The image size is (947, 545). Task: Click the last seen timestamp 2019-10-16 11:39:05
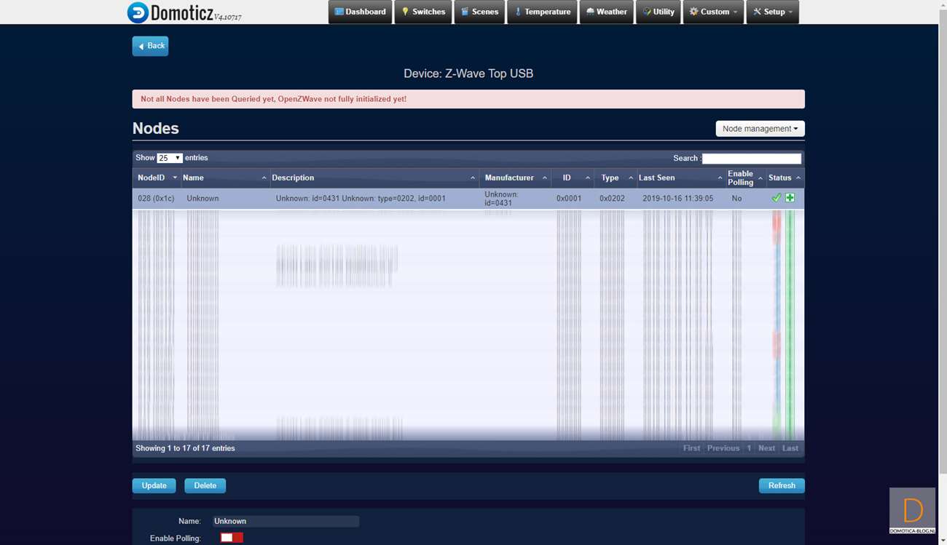pos(677,199)
